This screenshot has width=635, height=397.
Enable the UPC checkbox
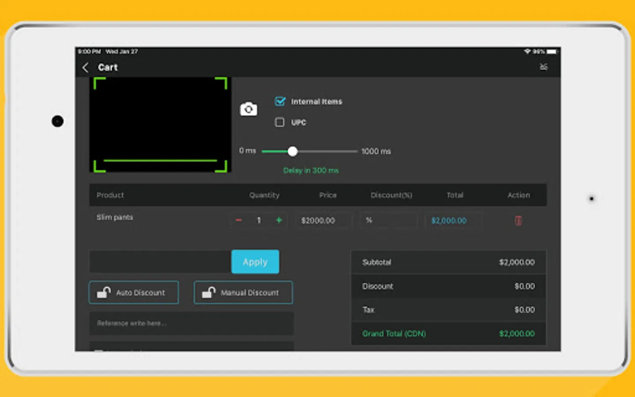coord(280,122)
